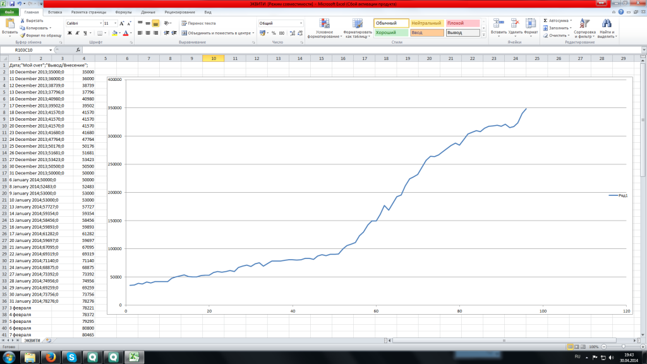This screenshot has height=364, width=647.
Task: Open the Name Box dropdown arrow
Action: tap(51, 50)
